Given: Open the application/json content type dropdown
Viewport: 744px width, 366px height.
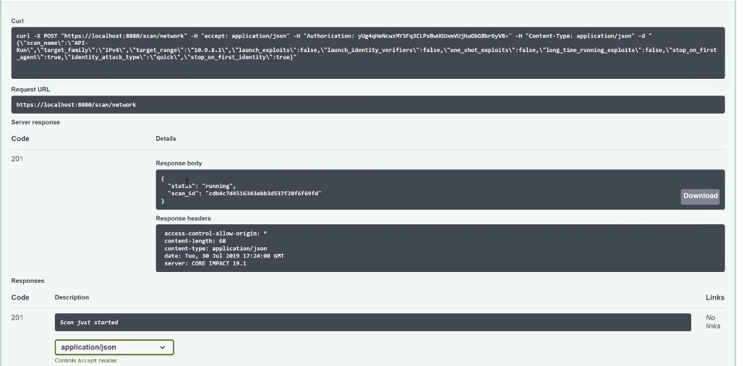Looking at the screenshot, I should click(x=114, y=347).
